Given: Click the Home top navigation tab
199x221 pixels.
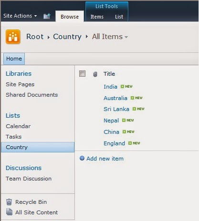Looking at the screenshot, I should click(x=14, y=59).
